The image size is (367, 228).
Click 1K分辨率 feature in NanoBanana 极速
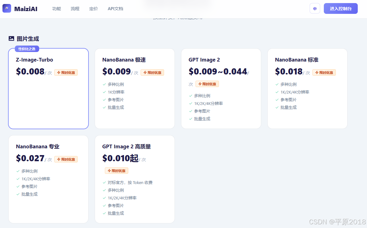tap(116, 92)
